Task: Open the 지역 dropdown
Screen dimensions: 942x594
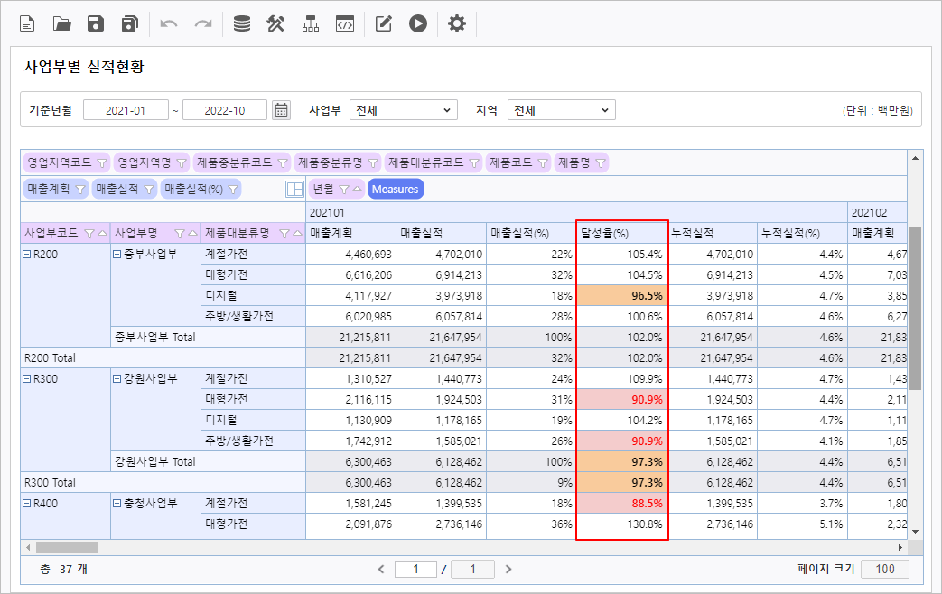Action: point(561,110)
